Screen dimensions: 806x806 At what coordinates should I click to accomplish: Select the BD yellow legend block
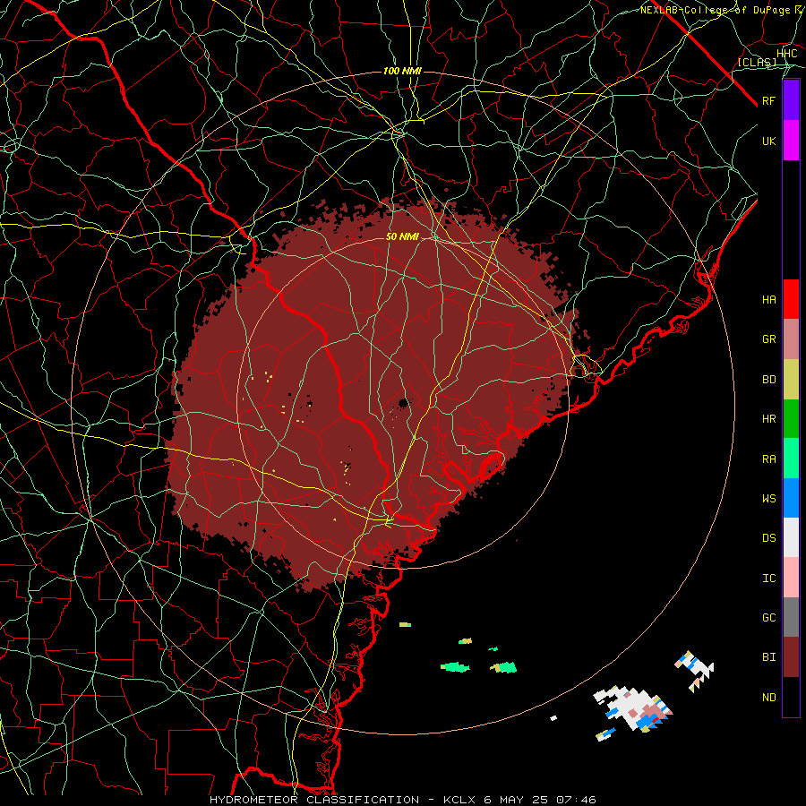(791, 379)
